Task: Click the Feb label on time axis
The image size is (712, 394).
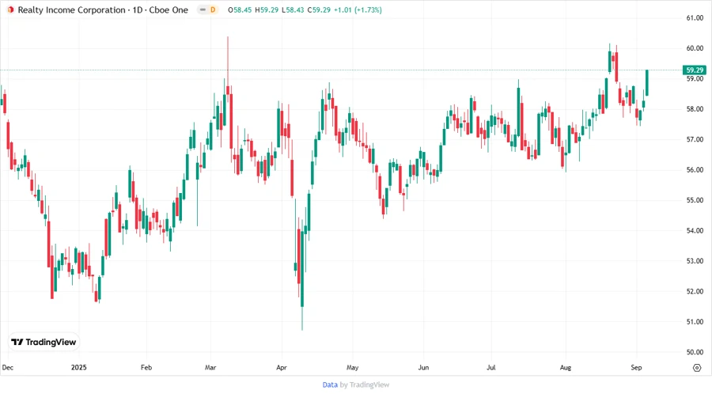Action: (146, 368)
